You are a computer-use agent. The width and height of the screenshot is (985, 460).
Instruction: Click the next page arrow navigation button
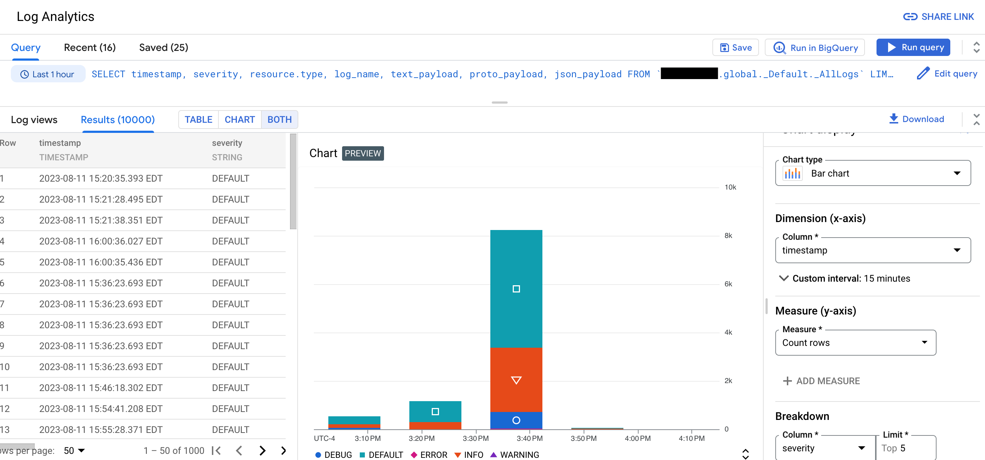click(263, 451)
